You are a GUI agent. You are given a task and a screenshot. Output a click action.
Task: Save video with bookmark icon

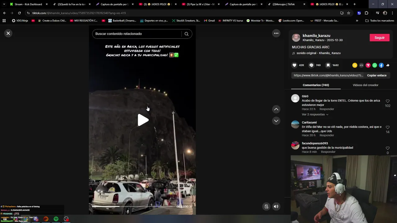tap(328, 65)
